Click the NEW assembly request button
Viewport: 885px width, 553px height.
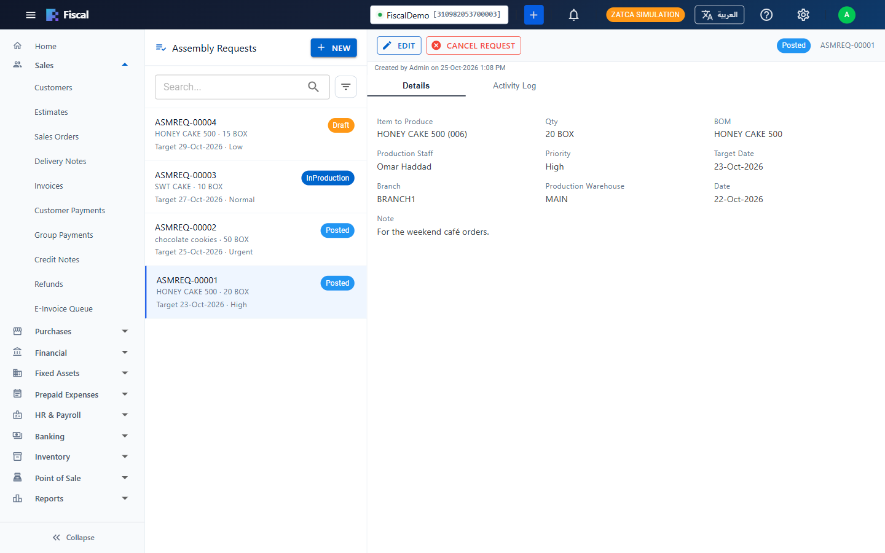click(x=334, y=48)
